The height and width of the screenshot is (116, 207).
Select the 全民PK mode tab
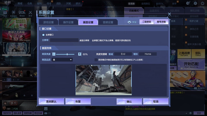(160, 4)
